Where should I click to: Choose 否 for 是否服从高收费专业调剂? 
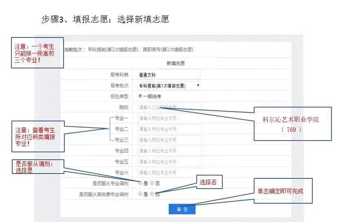point(152,194)
